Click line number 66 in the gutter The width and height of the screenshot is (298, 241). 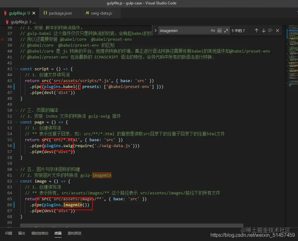[x=10, y=205]
